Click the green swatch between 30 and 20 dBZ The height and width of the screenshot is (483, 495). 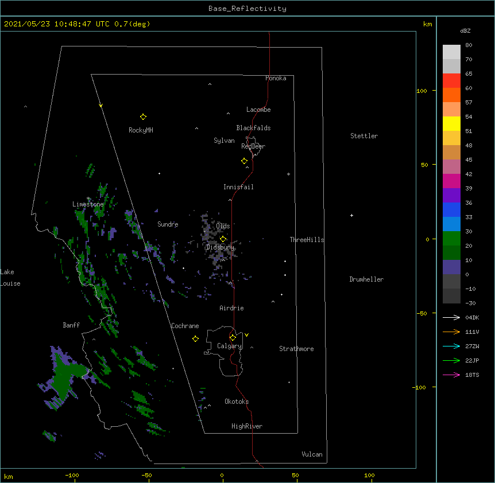(x=451, y=239)
